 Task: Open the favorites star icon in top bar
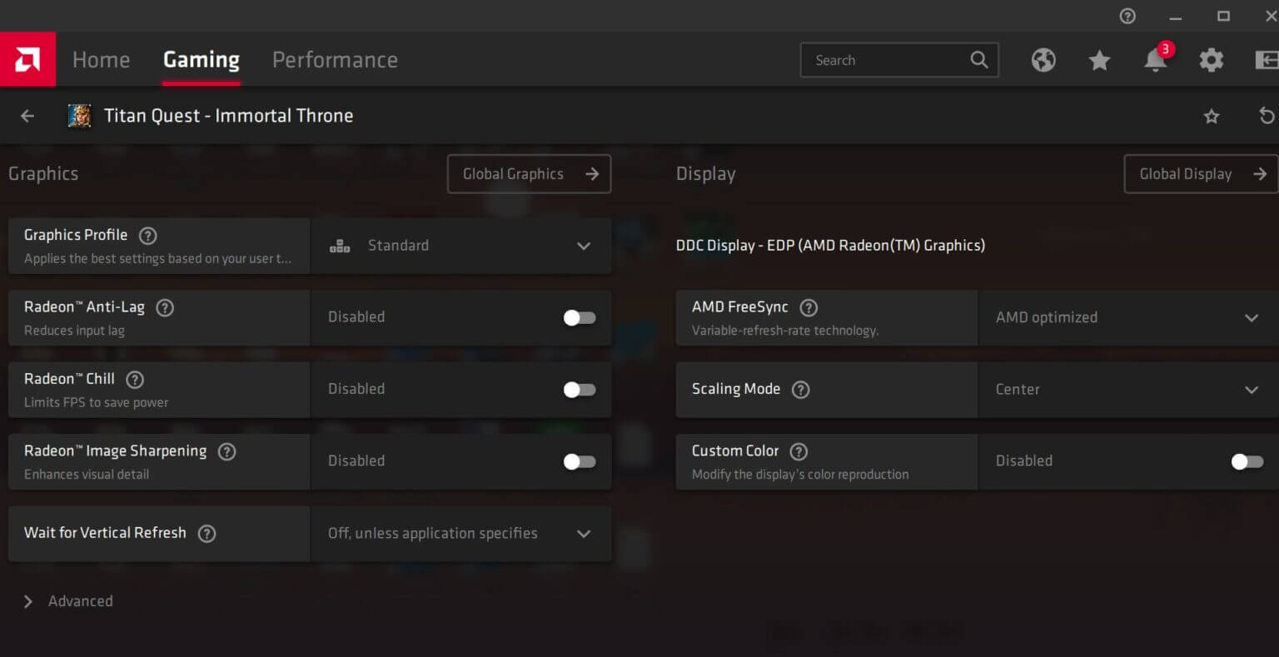click(x=1099, y=59)
